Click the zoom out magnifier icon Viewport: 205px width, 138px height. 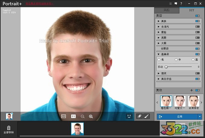tap(82, 116)
